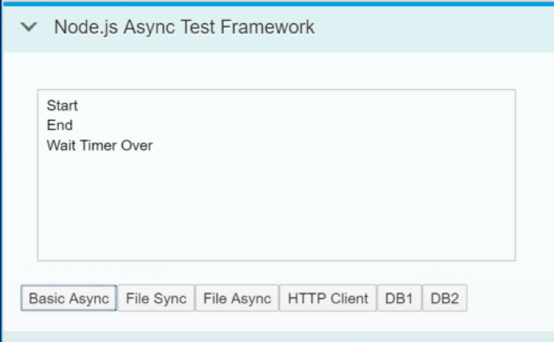Click the word Async in the panel title
The height and width of the screenshot is (342, 554).
point(149,27)
